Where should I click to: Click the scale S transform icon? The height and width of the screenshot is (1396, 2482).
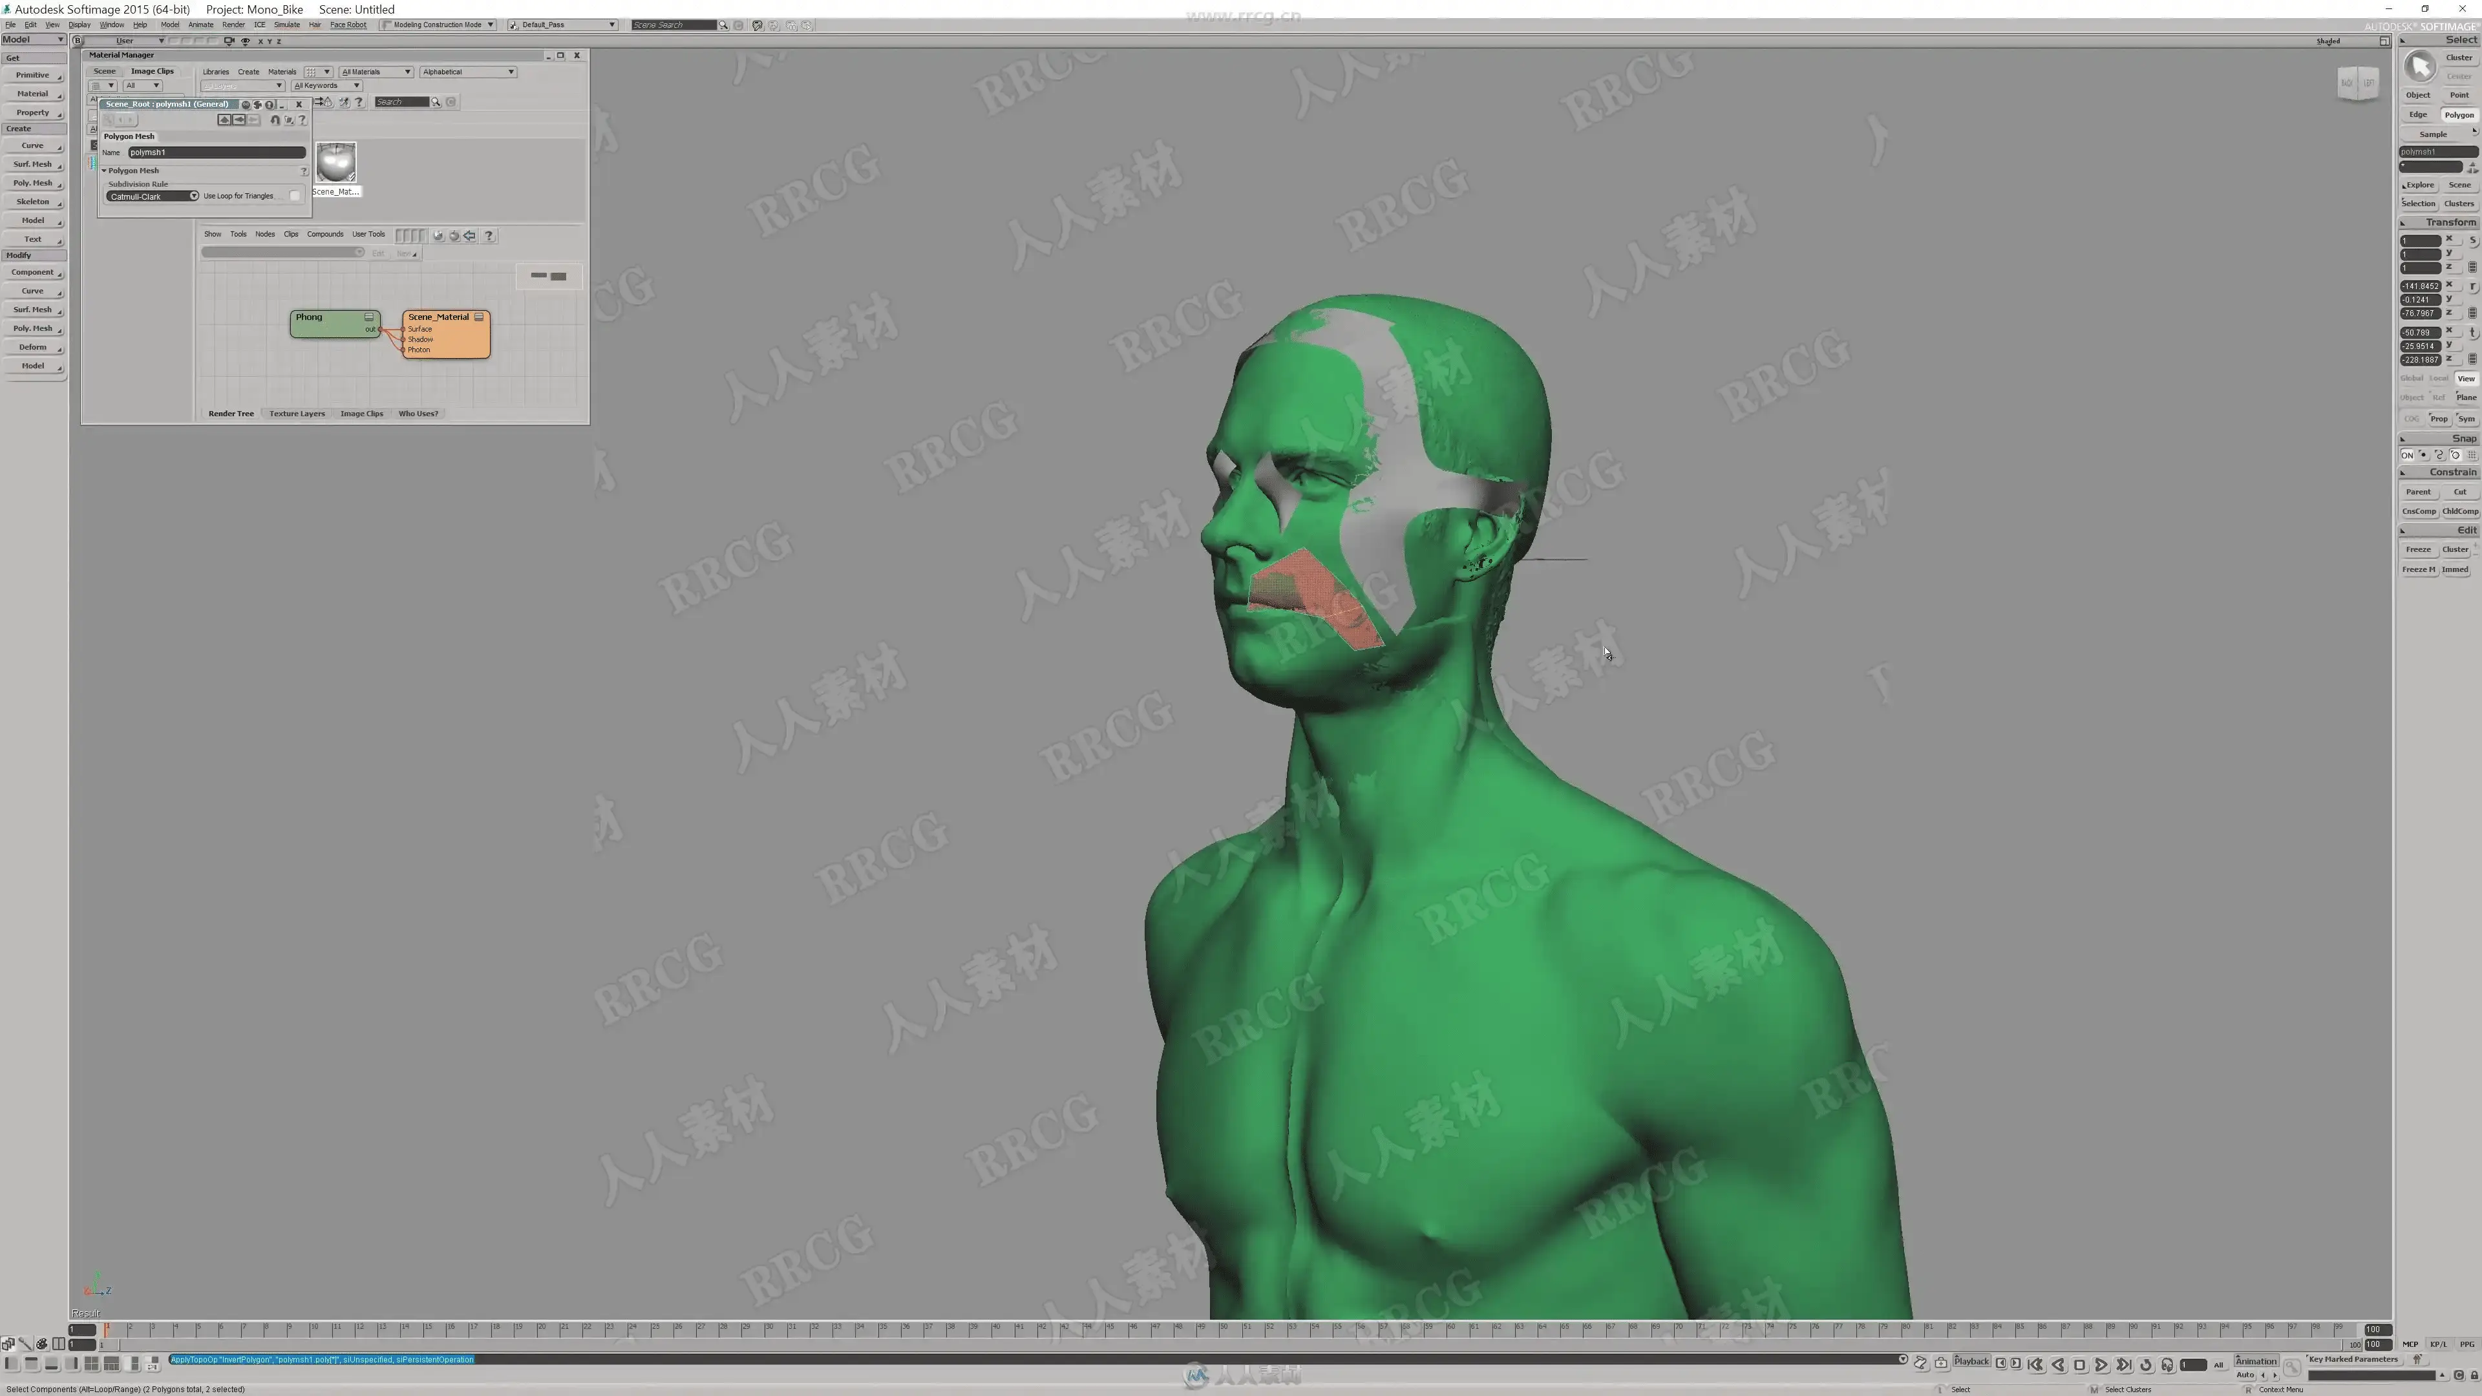tap(2474, 241)
